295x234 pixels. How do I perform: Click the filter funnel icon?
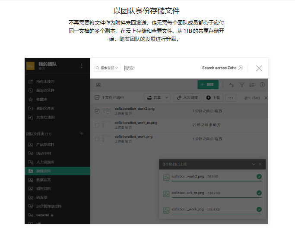click(242, 85)
